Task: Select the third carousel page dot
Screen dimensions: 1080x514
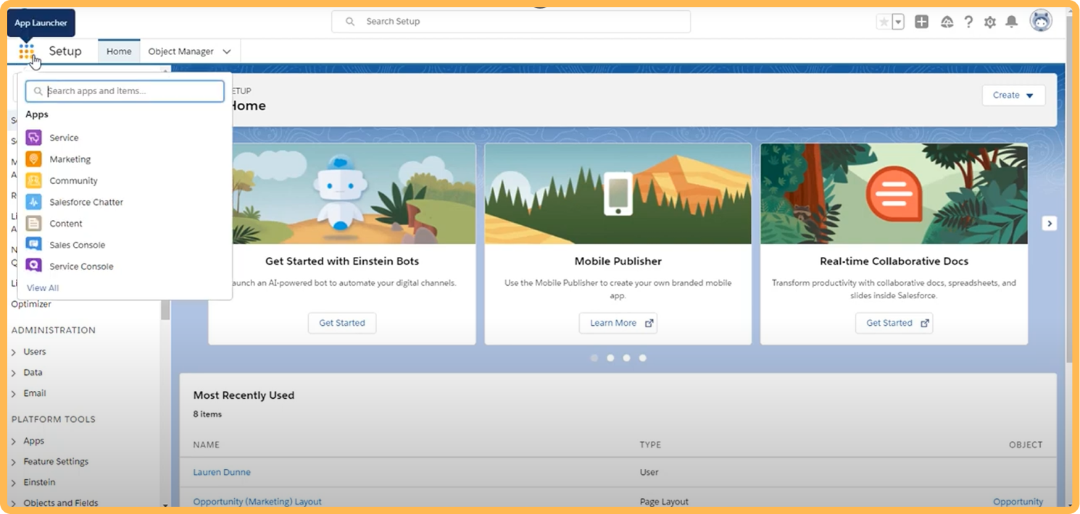Action: pos(626,358)
